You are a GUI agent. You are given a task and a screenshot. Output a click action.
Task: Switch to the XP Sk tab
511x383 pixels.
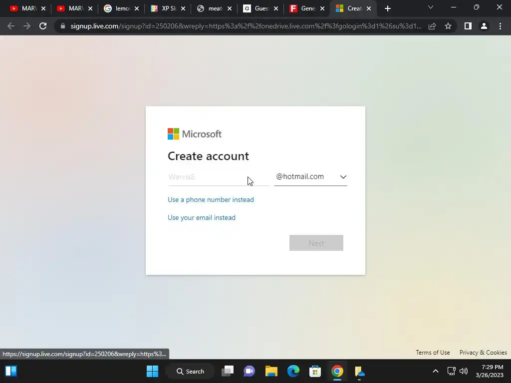point(164,8)
